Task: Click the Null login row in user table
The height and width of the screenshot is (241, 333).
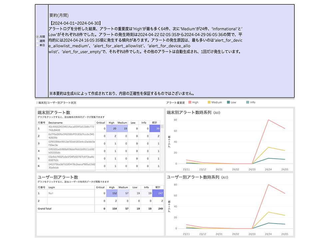Action: [x=71, y=193]
